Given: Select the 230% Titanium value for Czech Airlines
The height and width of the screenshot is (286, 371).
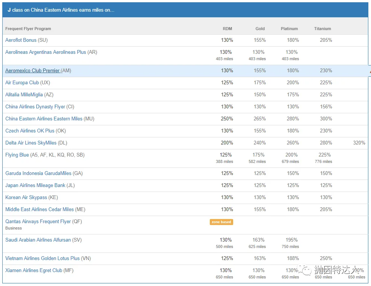Looking at the screenshot, I should click(x=326, y=131).
